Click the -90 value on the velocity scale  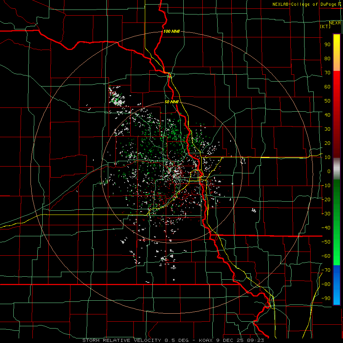[326, 298]
